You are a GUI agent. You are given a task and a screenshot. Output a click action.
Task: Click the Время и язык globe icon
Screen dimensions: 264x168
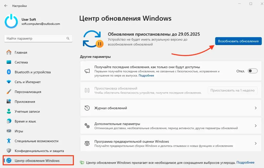9,121
